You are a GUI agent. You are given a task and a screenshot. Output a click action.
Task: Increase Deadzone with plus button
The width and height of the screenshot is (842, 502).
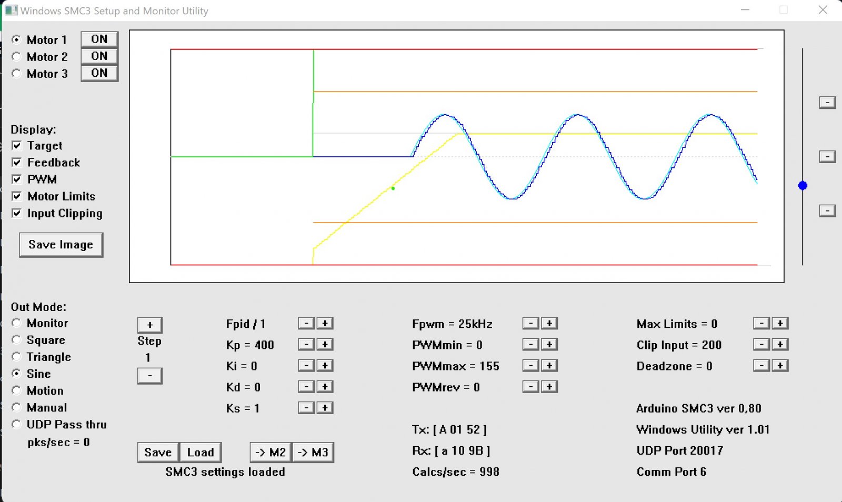[780, 365]
